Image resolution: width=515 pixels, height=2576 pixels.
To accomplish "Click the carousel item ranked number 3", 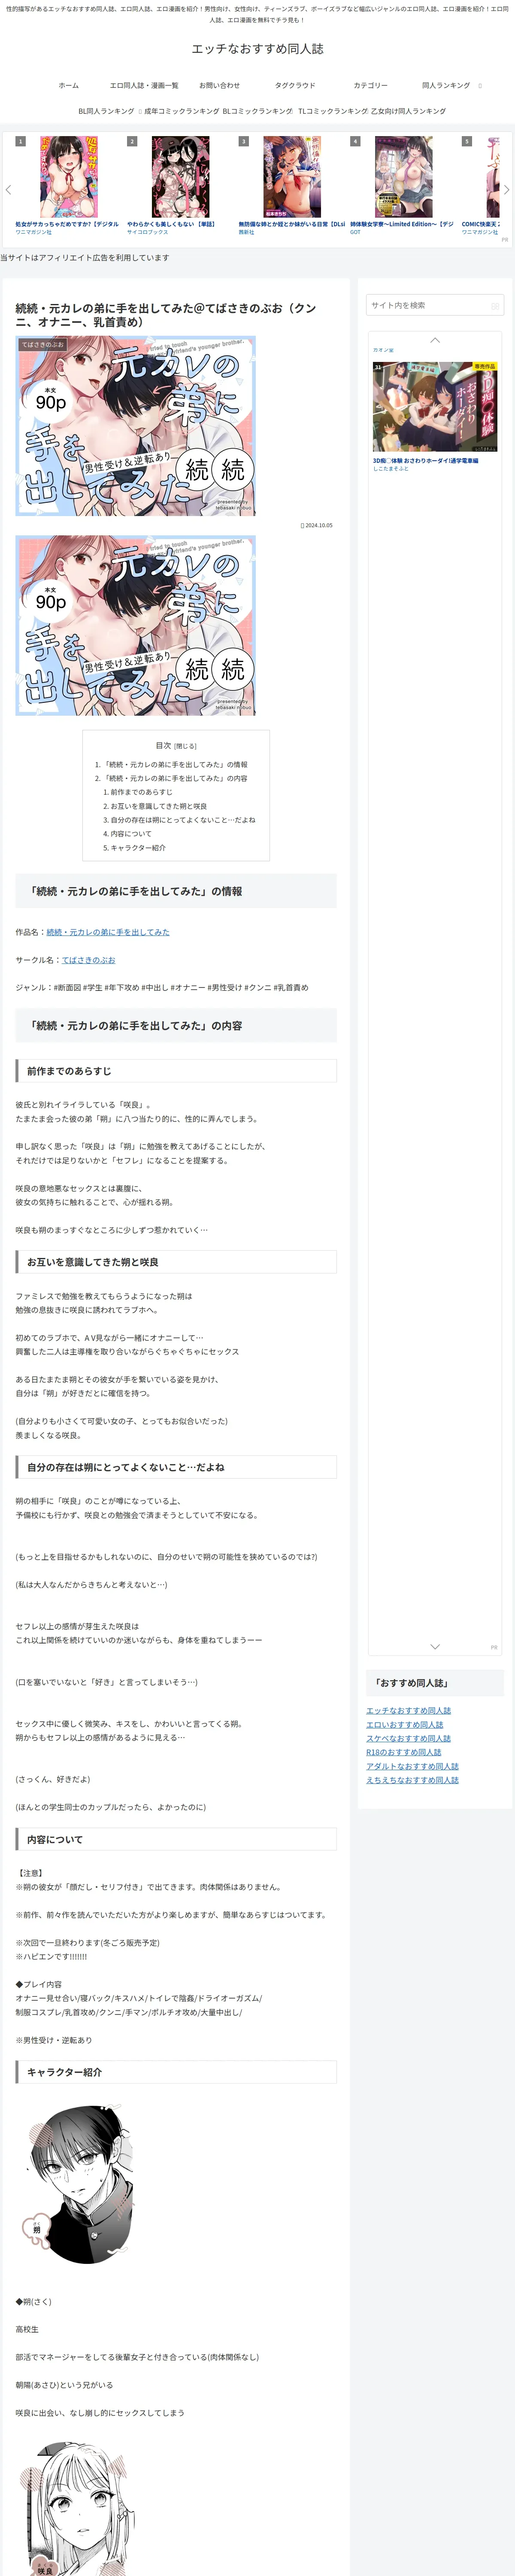I will click(x=292, y=177).
